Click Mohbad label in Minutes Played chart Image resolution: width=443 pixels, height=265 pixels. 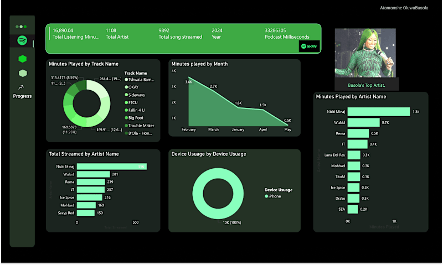click(x=338, y=166)
